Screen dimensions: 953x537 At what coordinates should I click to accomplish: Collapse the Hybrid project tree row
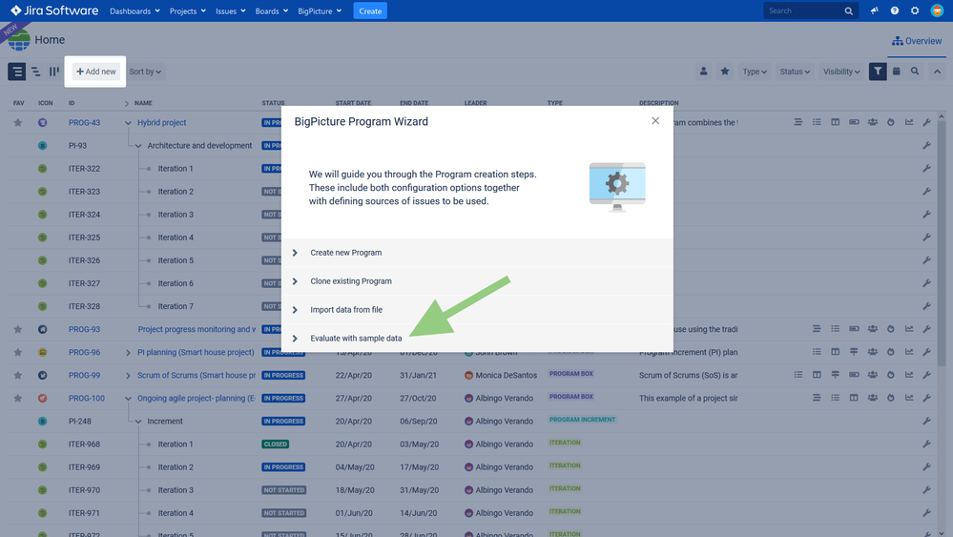128,123
